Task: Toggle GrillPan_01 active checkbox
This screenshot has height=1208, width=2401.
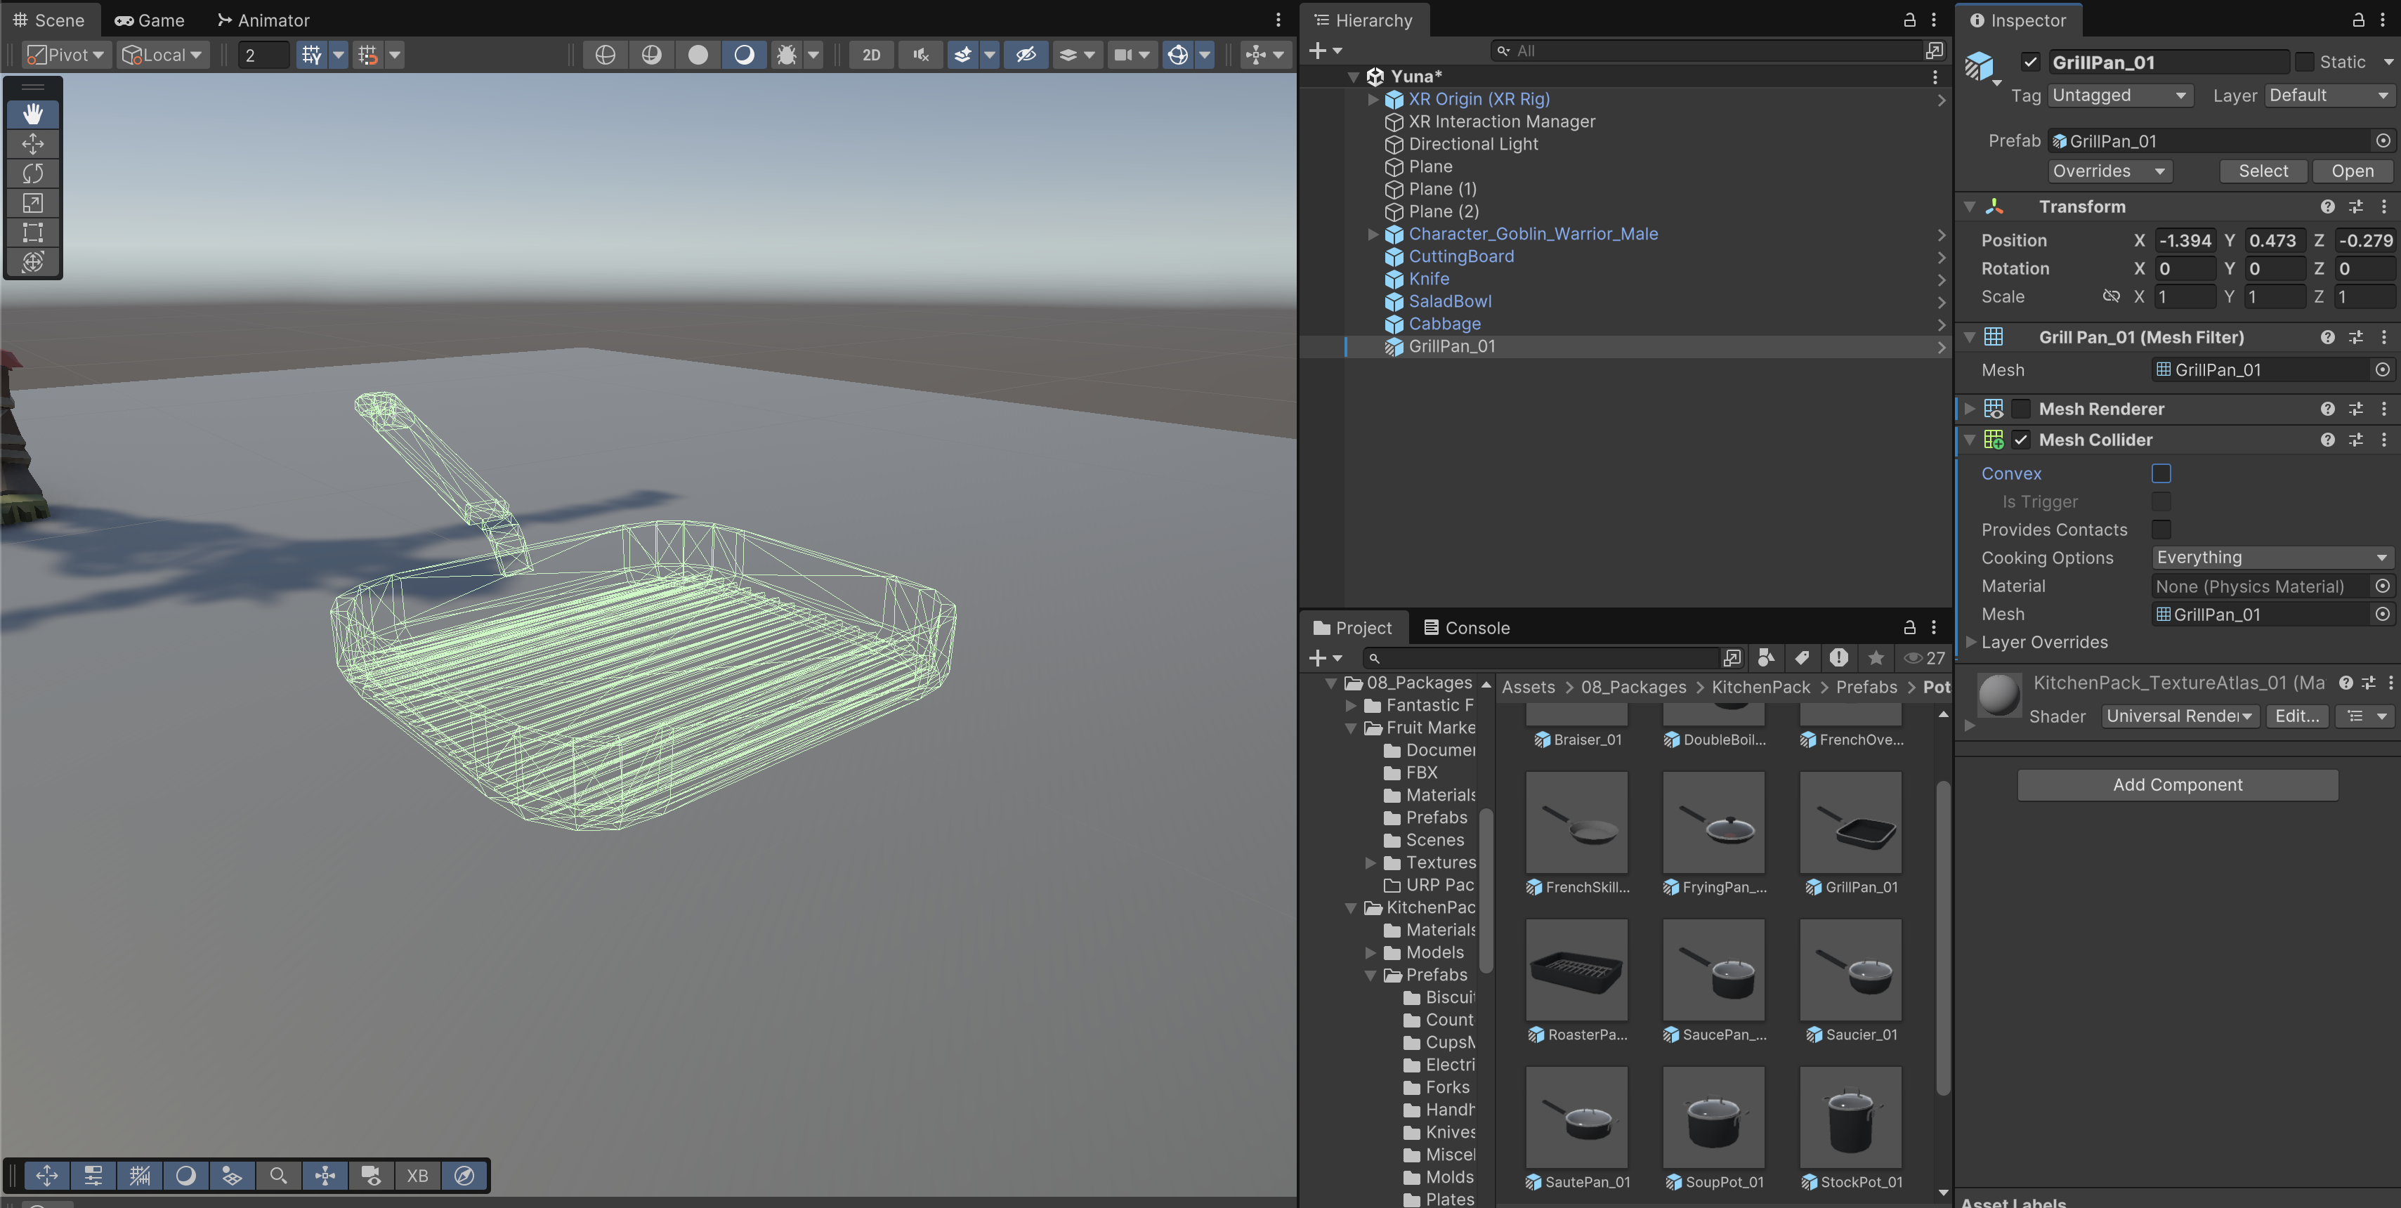Action: pyautogui.click(x=2030, y=63)
